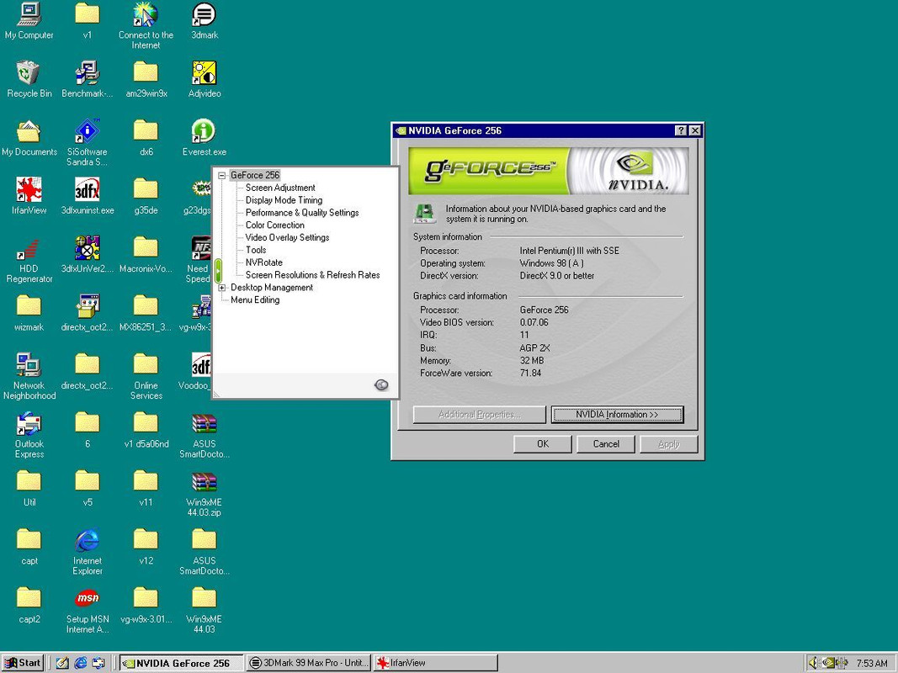Image resolution: width=898 pixels, height=673 pixels.
Task: Click the round icon at flyout menu bottom
Action: pos(381,385)
